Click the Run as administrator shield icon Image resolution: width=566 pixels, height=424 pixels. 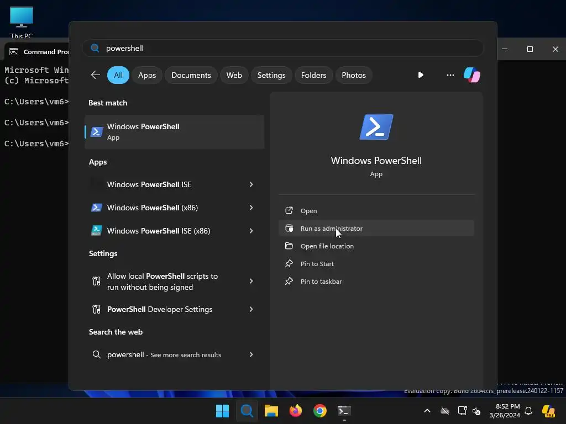(289, 228)
